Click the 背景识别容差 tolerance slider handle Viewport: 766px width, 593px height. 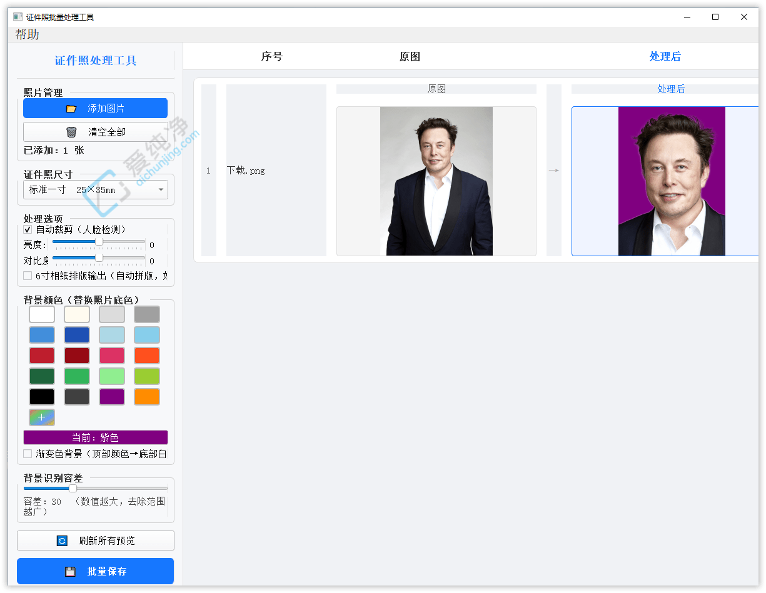(x=73, y=488)
